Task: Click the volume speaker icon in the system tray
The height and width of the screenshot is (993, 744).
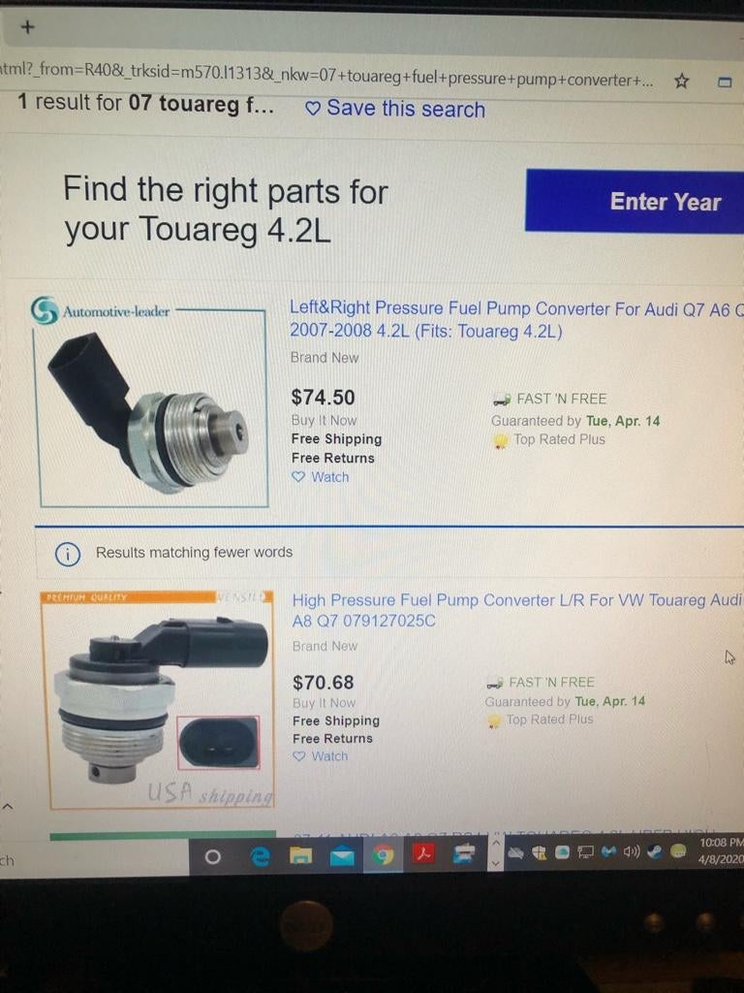Action: [632, 852]
